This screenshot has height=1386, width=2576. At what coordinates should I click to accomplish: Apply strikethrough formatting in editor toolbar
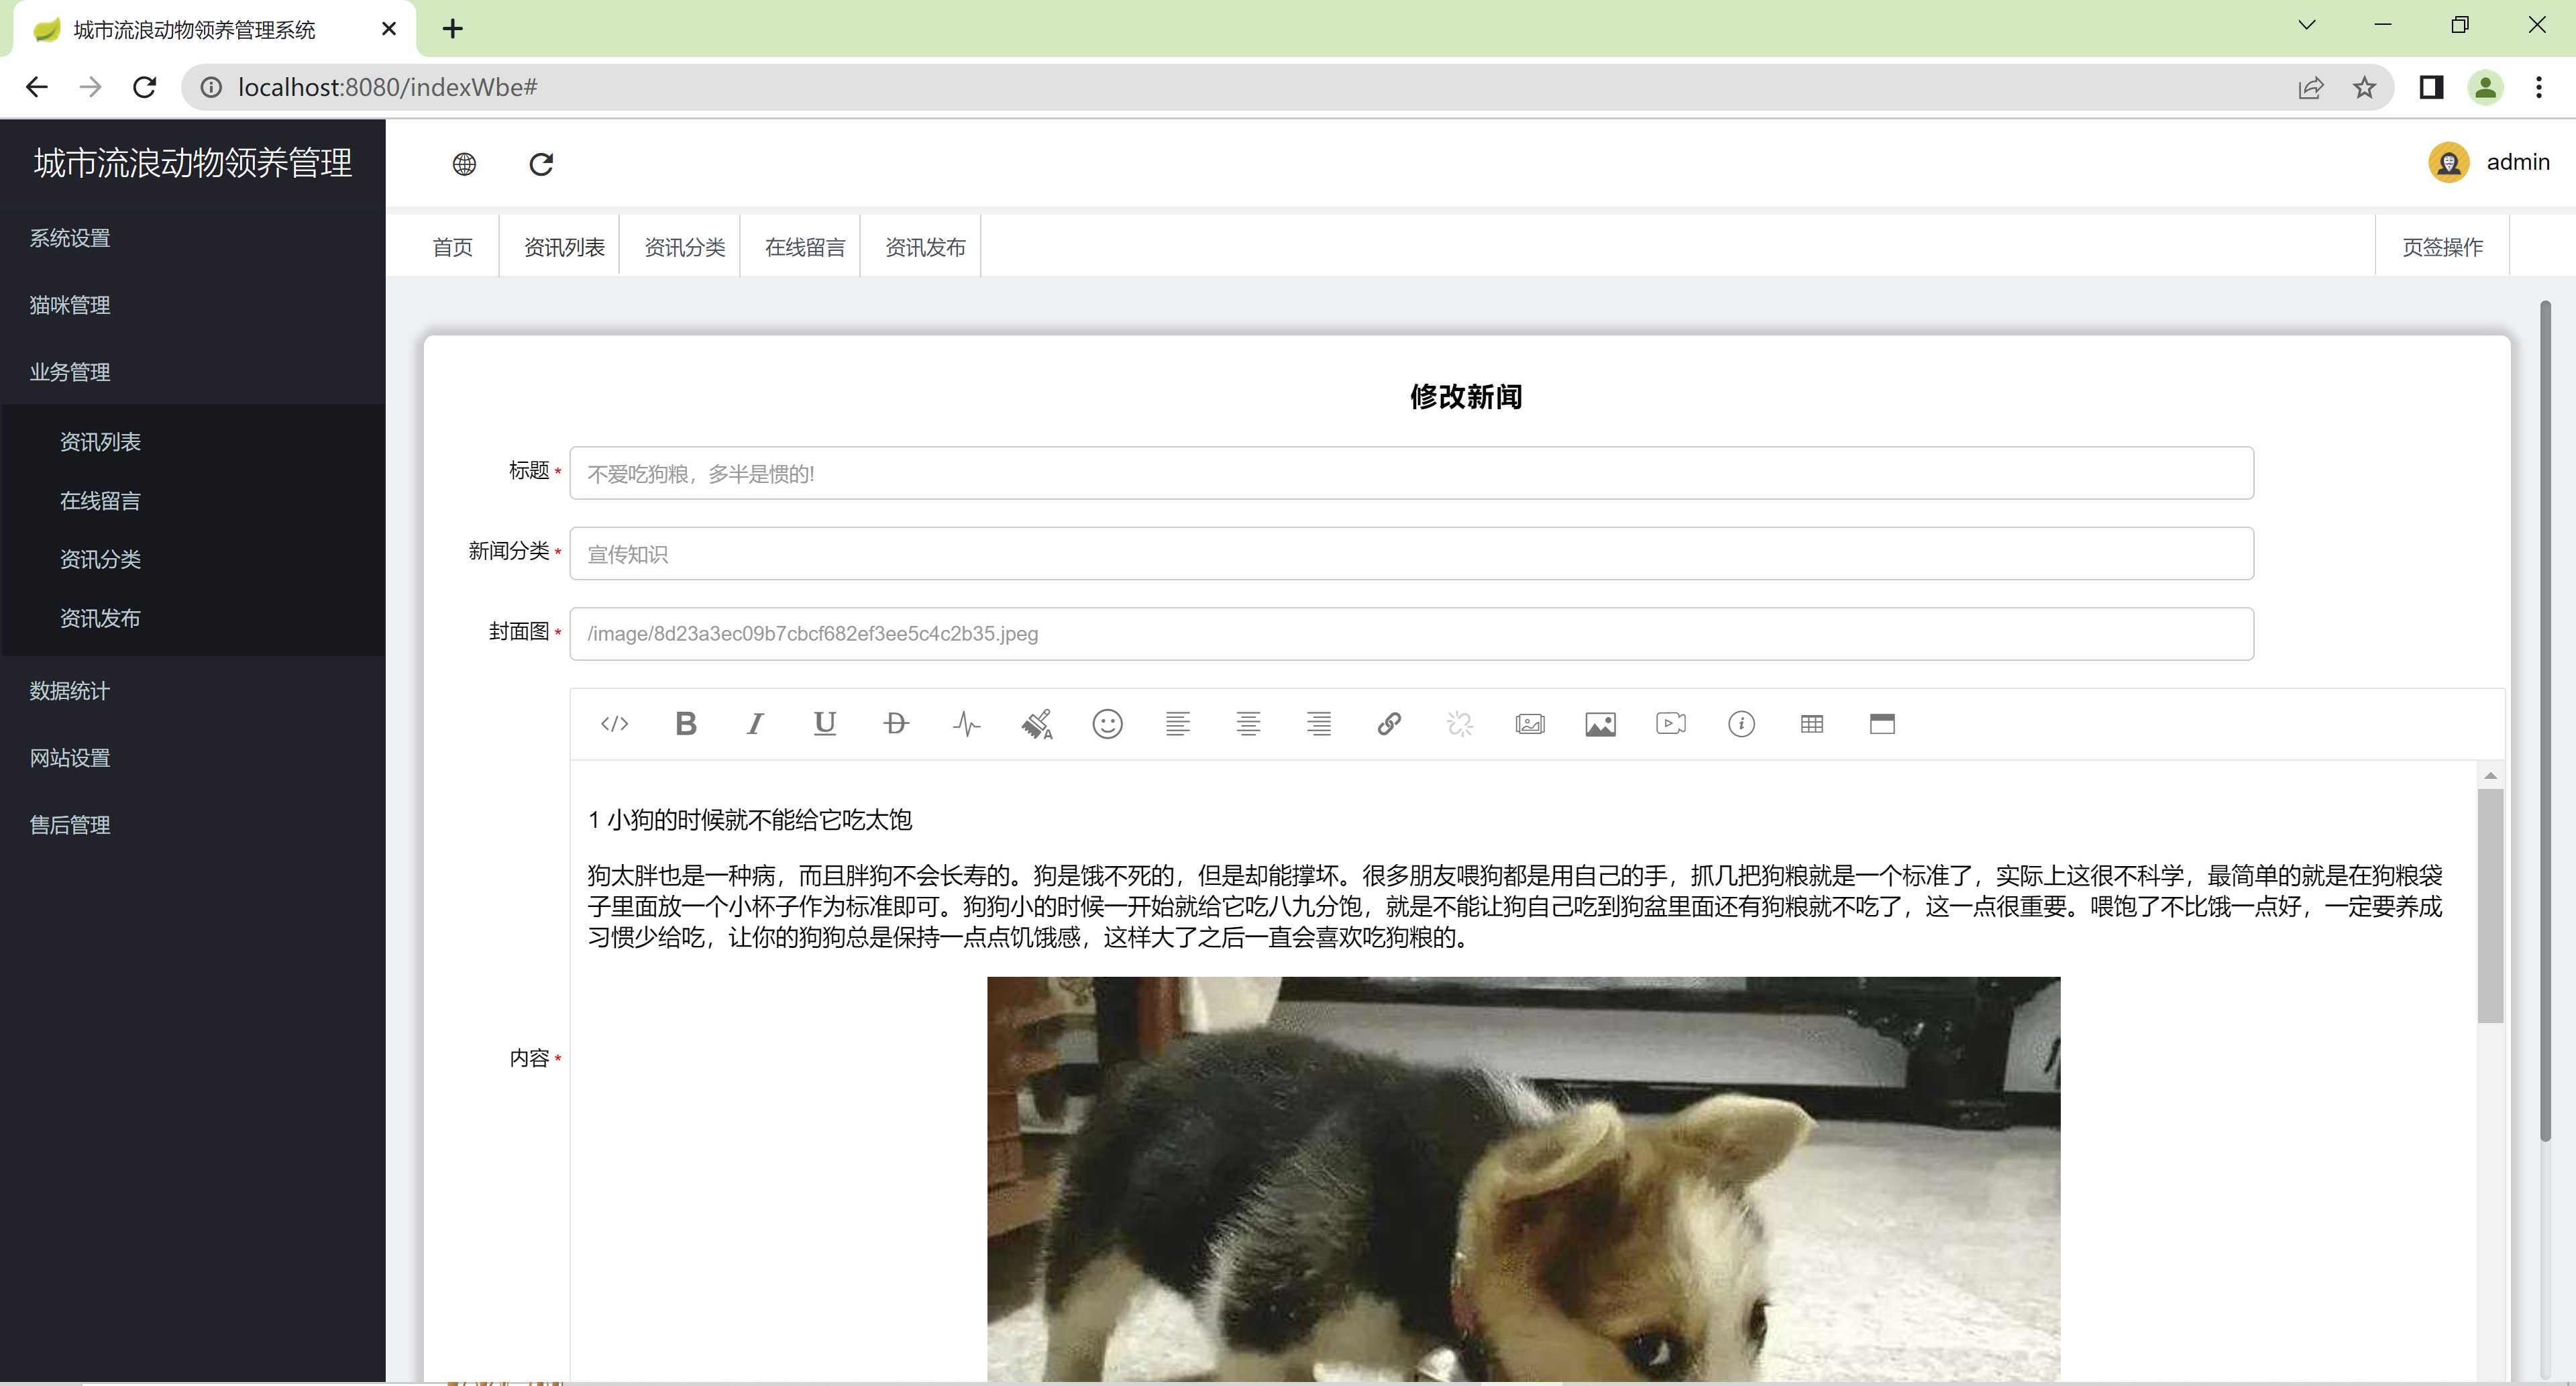pos(896,724)
